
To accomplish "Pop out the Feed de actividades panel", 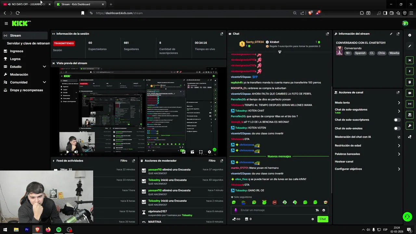I will 133,161.
